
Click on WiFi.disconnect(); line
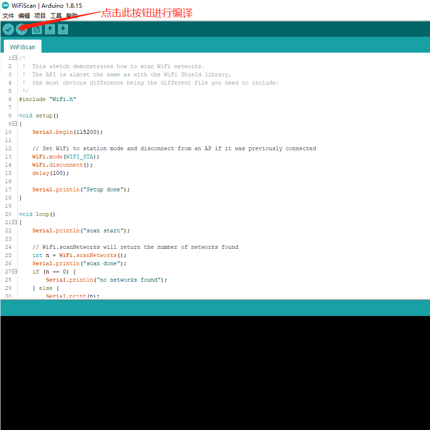click(x=62, y=165)
